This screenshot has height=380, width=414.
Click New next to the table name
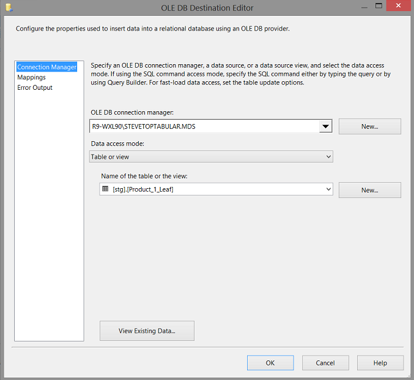pos(369,190)
